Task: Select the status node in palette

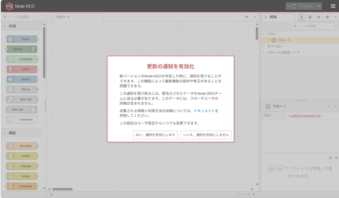Action: click(x=22, y=79)
